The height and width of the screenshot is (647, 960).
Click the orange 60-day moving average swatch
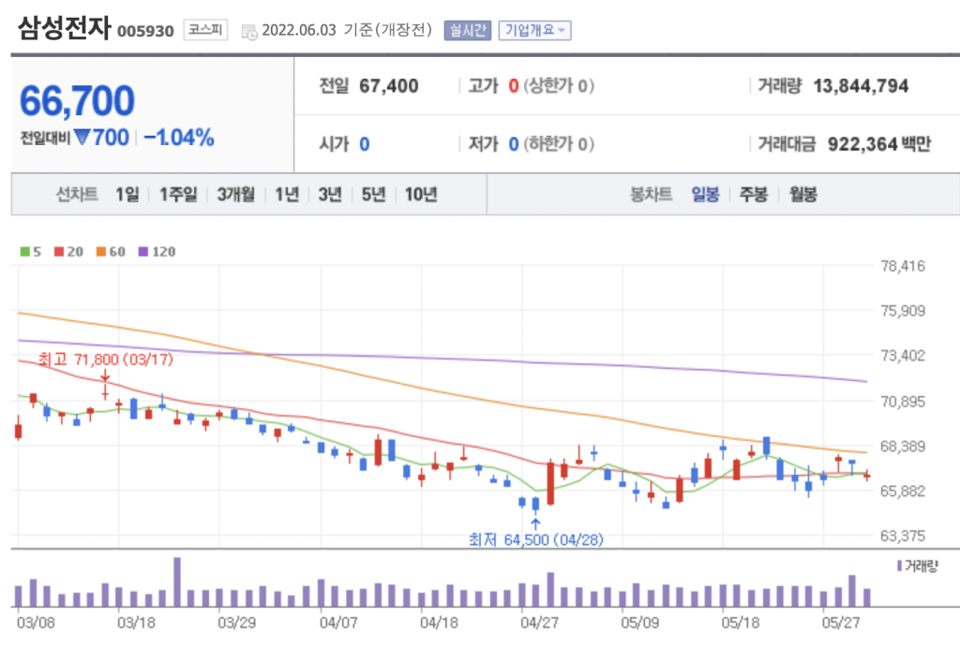101,251
